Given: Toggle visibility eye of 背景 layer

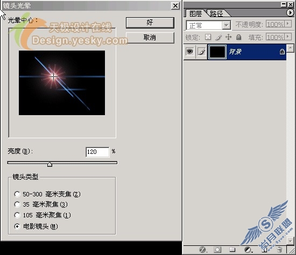Looking at the screenshot, I should [x=190, y=51].
